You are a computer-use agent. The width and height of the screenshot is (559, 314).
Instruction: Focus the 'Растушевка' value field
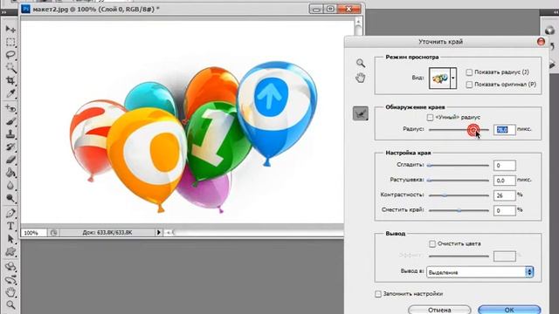point(505,181)
